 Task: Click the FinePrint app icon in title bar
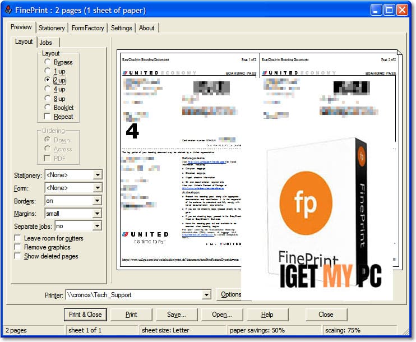8,10
